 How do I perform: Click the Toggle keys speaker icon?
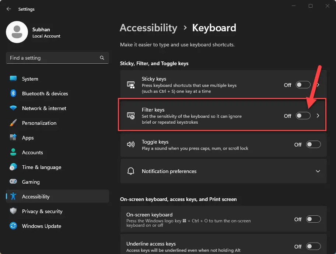tap(131, 144)
